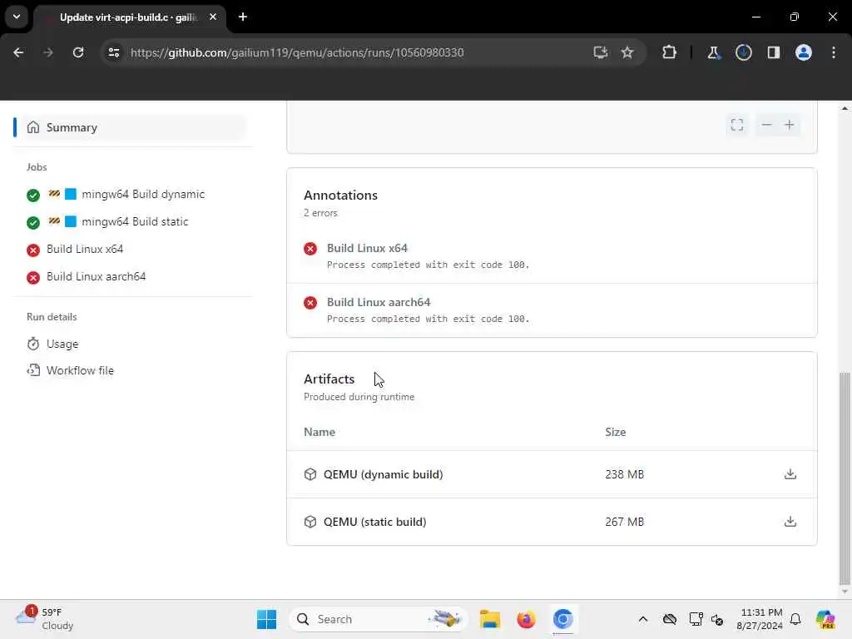The height and width of the screenshot is (639, 852).
Task: Click the green success icon for mingw64 Build dynamic
Action: (x=33, y=195)
